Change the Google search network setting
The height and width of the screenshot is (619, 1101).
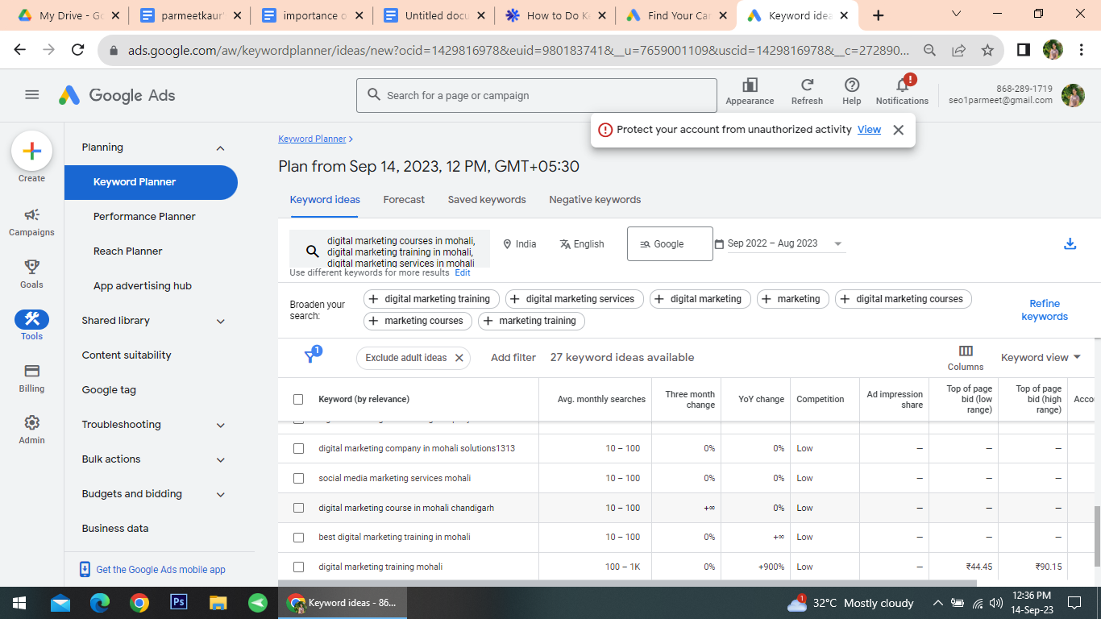[670, 244]
